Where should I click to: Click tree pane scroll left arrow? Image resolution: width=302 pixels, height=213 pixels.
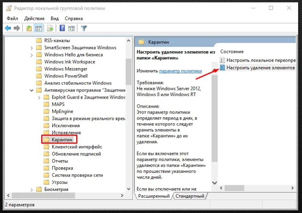click(8, 195)
